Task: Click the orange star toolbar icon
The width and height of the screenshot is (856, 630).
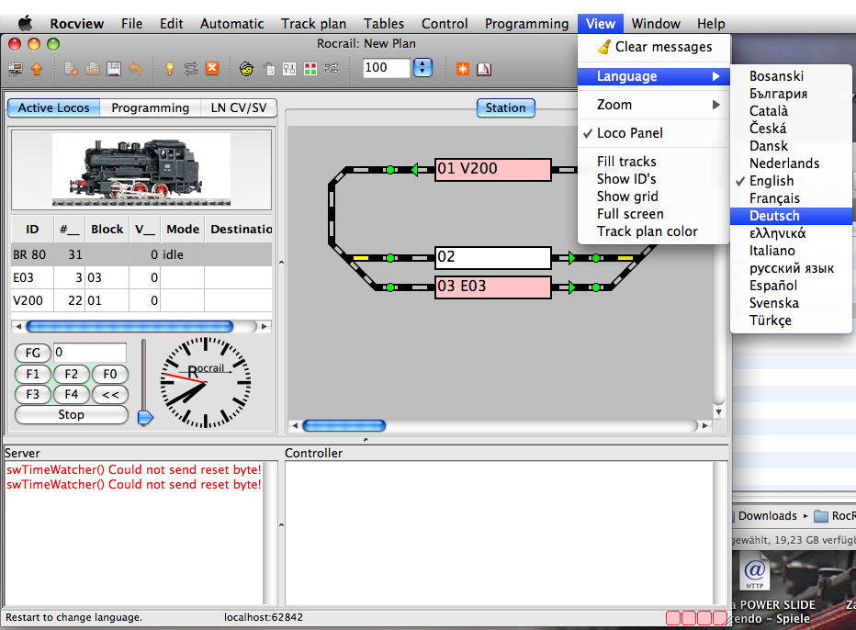Action: (x=463, y=68)
